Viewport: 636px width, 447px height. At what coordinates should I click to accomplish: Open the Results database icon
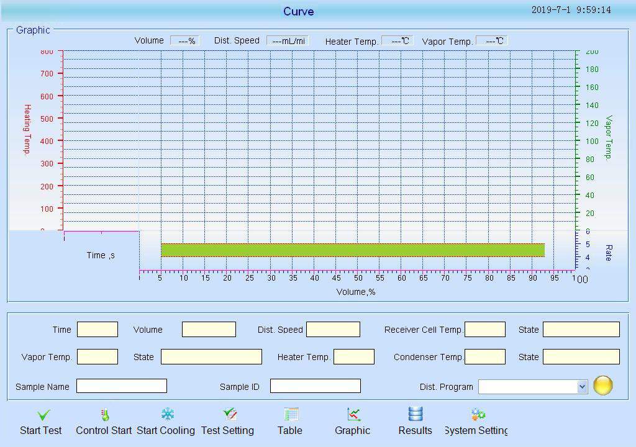tap(415, 414)
